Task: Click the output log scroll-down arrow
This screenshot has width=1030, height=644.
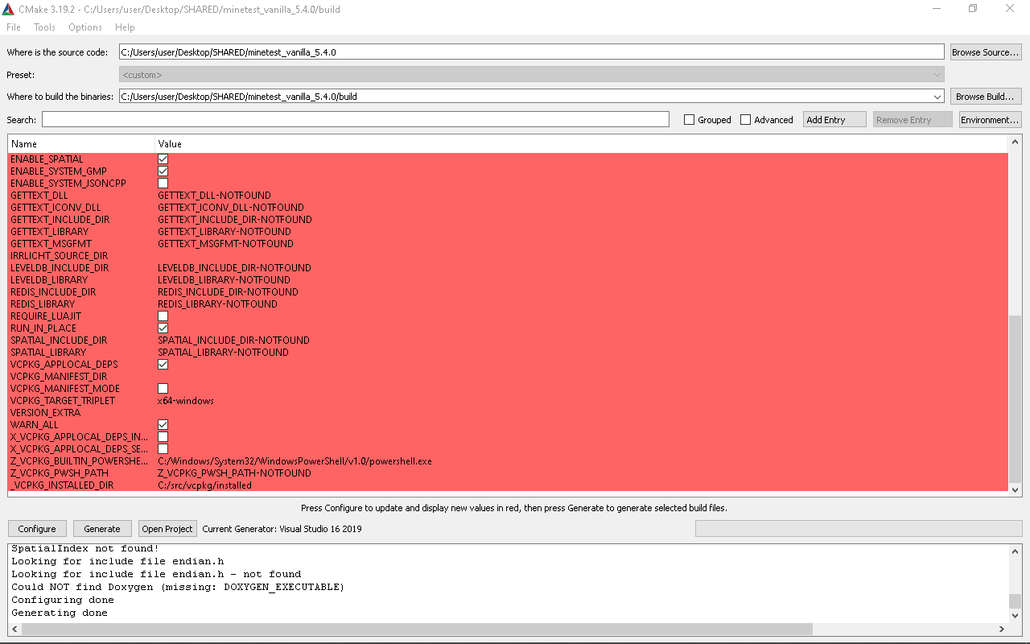Action: click(x=1015, y=616)
